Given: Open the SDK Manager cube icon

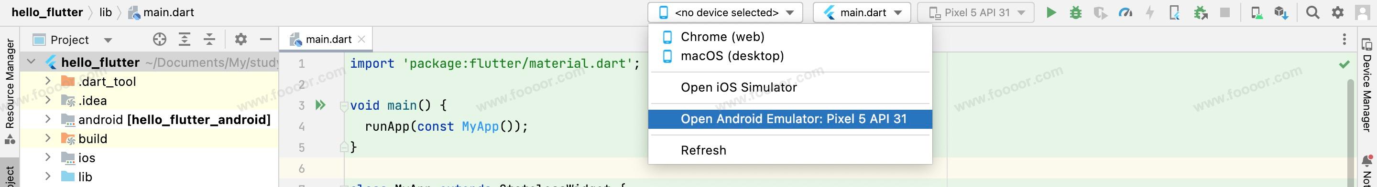Looking at the screenshot, I should pos(1281,12).
